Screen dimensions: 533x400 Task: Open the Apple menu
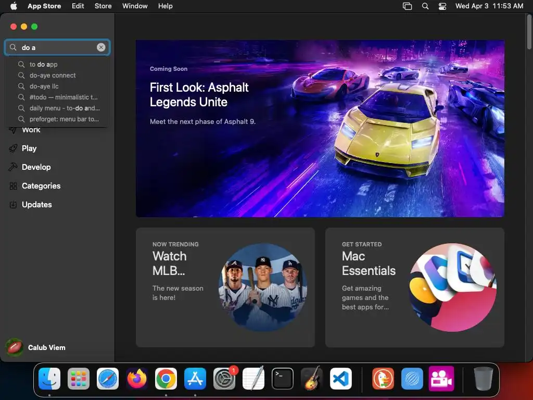[x=14, y=6]
